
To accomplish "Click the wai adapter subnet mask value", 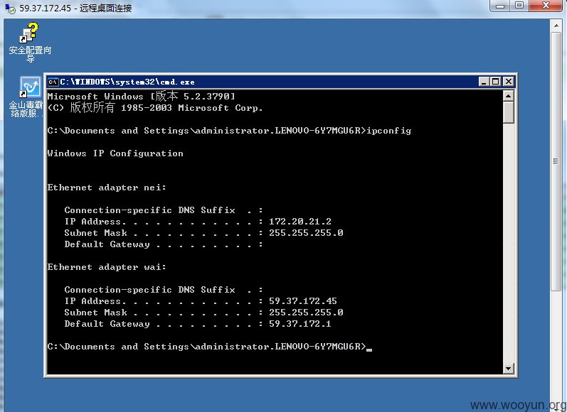I will coord(306,313).
